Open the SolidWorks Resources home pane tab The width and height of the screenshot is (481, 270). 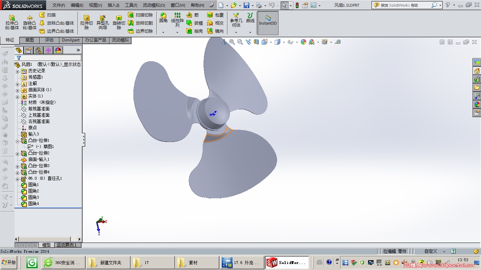477,71
